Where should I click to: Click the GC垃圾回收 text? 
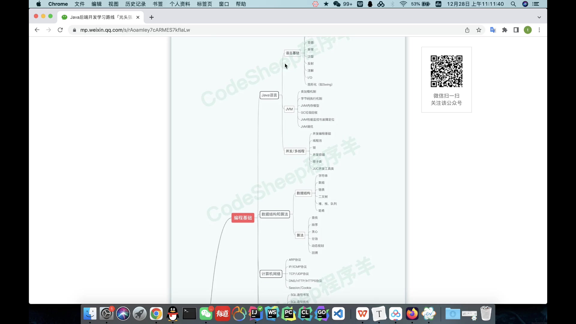[x=309, y=113]
